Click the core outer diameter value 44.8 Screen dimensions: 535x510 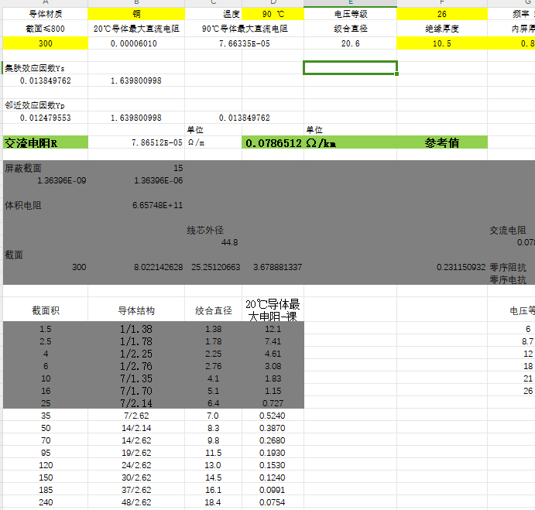pyautogui.click(x=229, y=243)
